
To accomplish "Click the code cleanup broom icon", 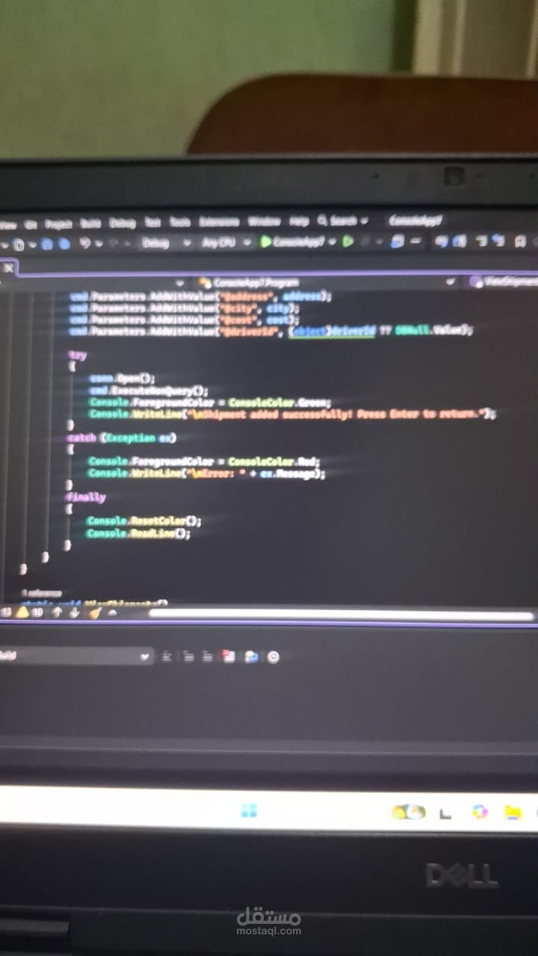I will (x=95, y=612).
